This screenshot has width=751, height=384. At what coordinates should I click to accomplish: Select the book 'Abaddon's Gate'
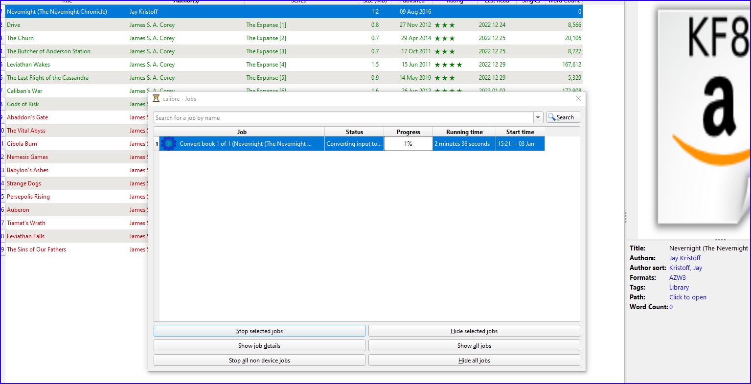[27, 117]
